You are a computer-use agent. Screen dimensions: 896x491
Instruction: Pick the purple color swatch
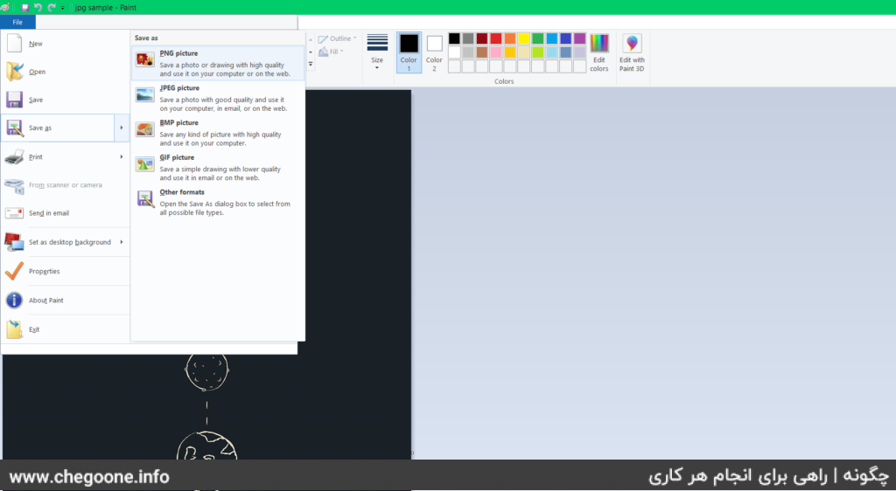point(580,38)
